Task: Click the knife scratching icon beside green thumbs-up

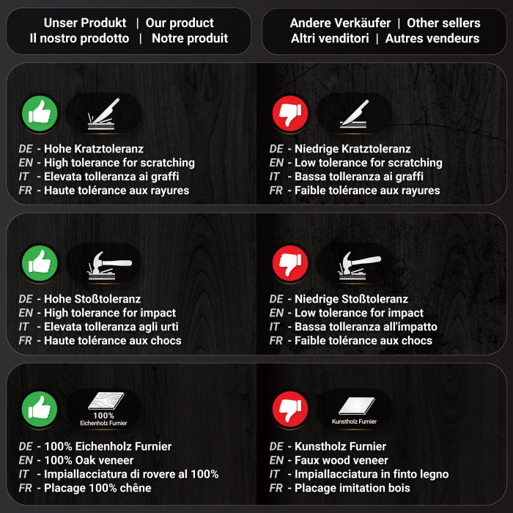Action: [x=103, y=114]
